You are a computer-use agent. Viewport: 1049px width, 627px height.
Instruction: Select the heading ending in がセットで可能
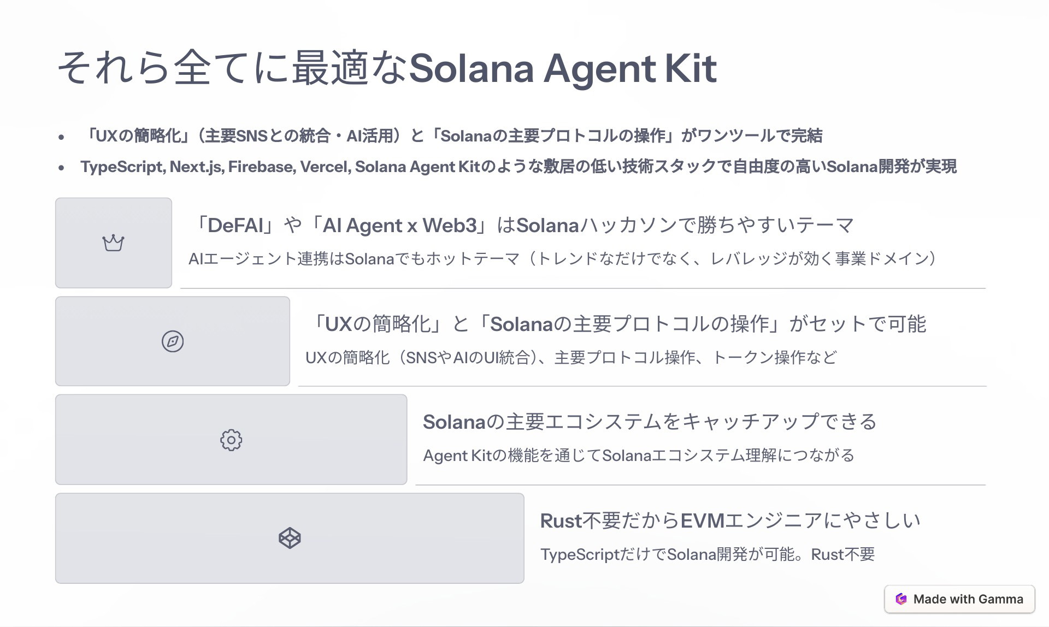click(x=616, y=324)
